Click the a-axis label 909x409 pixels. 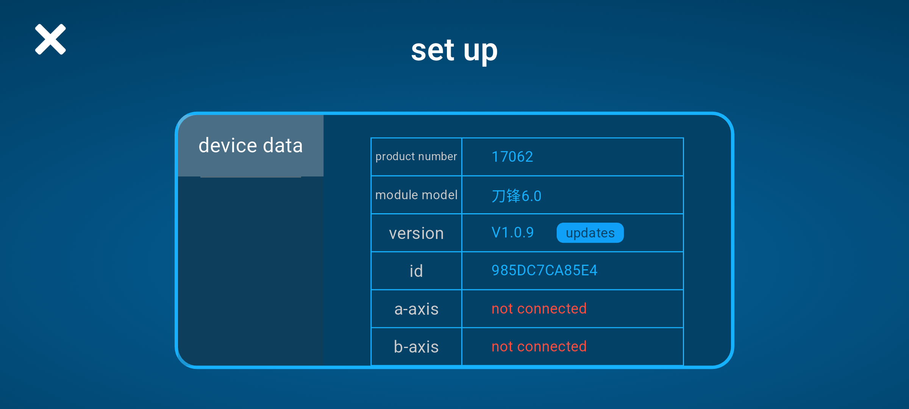(416, 309)
